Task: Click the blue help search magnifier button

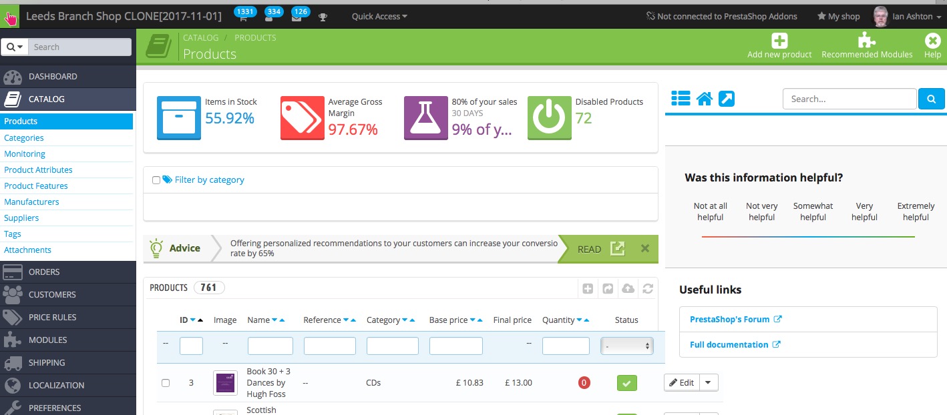Action: [x=932, y=99]
